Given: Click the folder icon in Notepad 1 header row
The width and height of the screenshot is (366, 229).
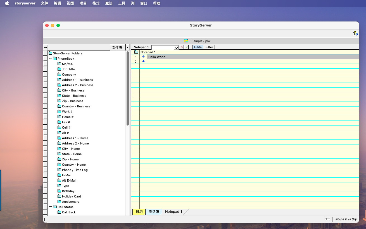Looking at the screenshot, I should pos(136,52).
